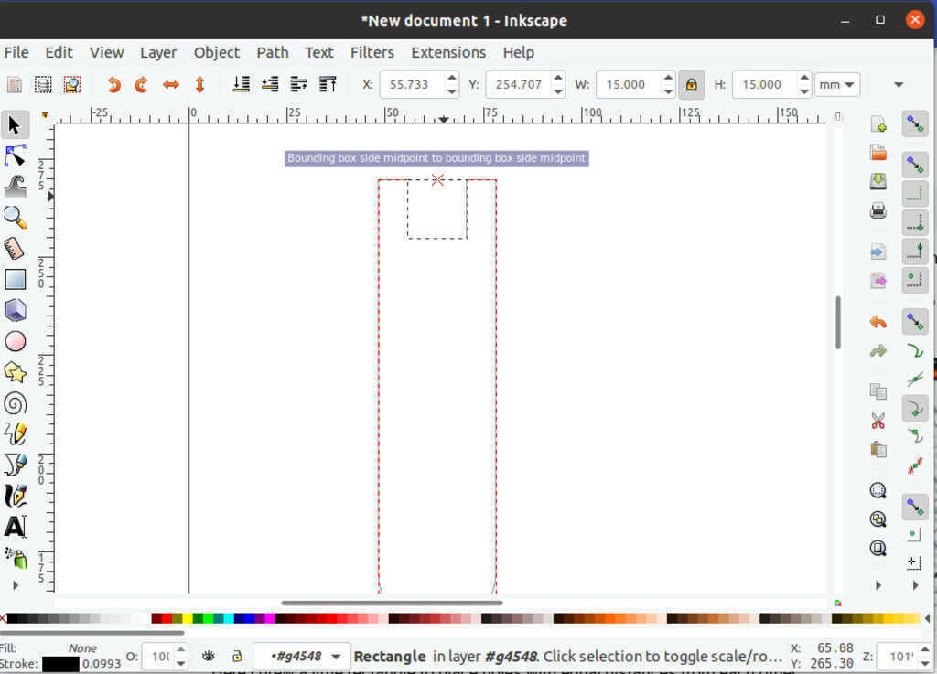Expand the commands bar overflow arrow
This screenshot has width=937, height=674.
(878, 585)
